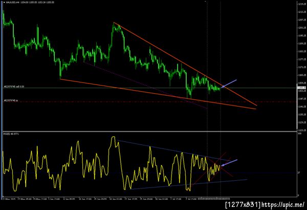Select the lower blue RSI trendline
Screen dimensions: 307x210
click(189, 184)
